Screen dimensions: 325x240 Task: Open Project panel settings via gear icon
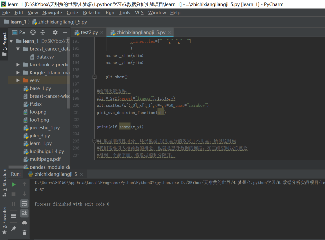55,32
